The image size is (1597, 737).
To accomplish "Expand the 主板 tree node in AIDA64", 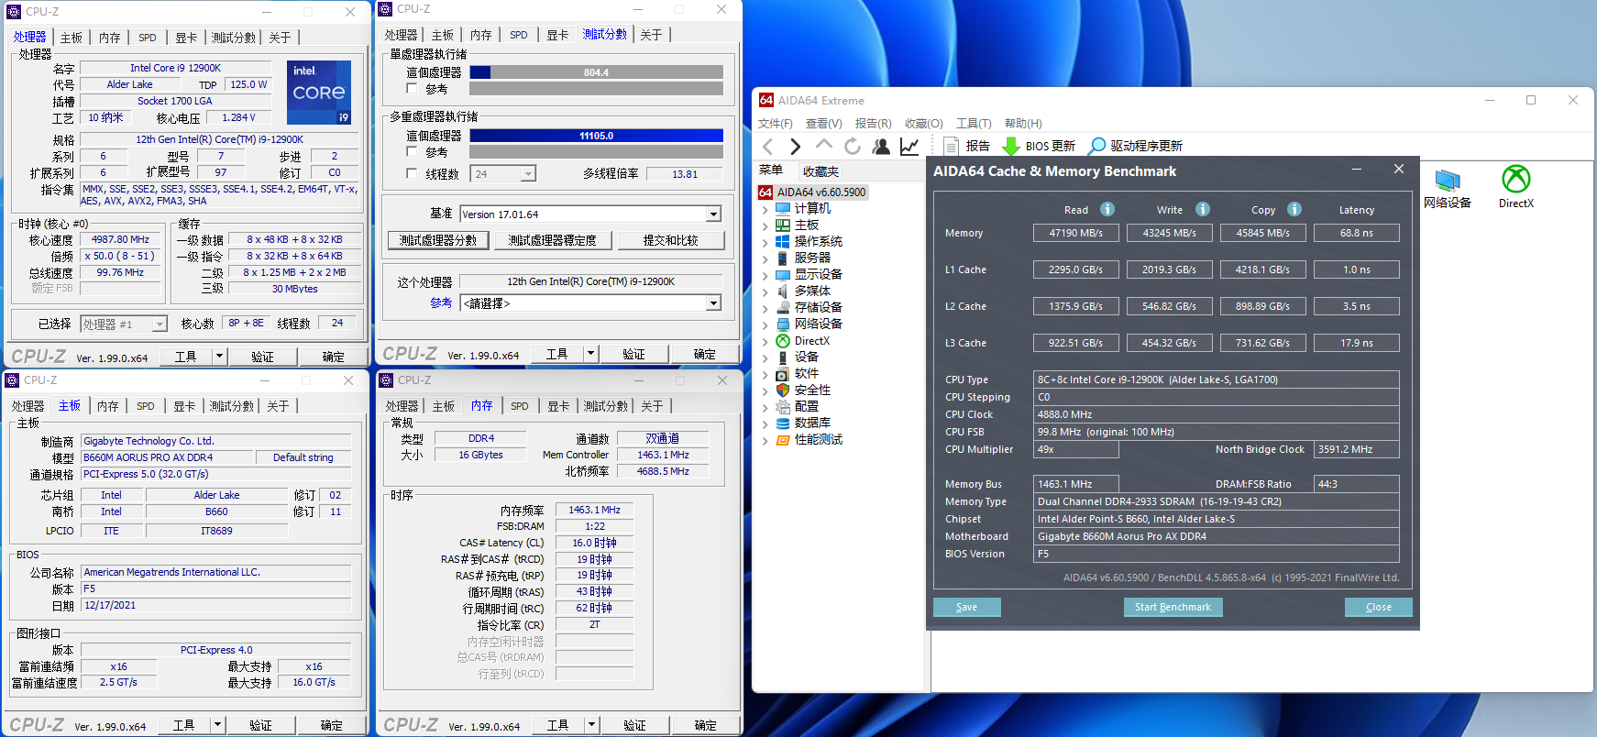I will click(765, 225).
